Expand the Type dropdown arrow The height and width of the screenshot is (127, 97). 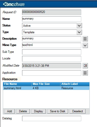pos(79,32)
